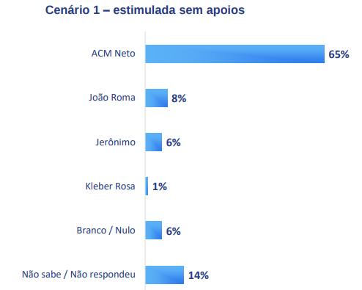Screen dimensions: 362x290
Task: Click the vertical axis line of chart
Action: coord(145,161)
